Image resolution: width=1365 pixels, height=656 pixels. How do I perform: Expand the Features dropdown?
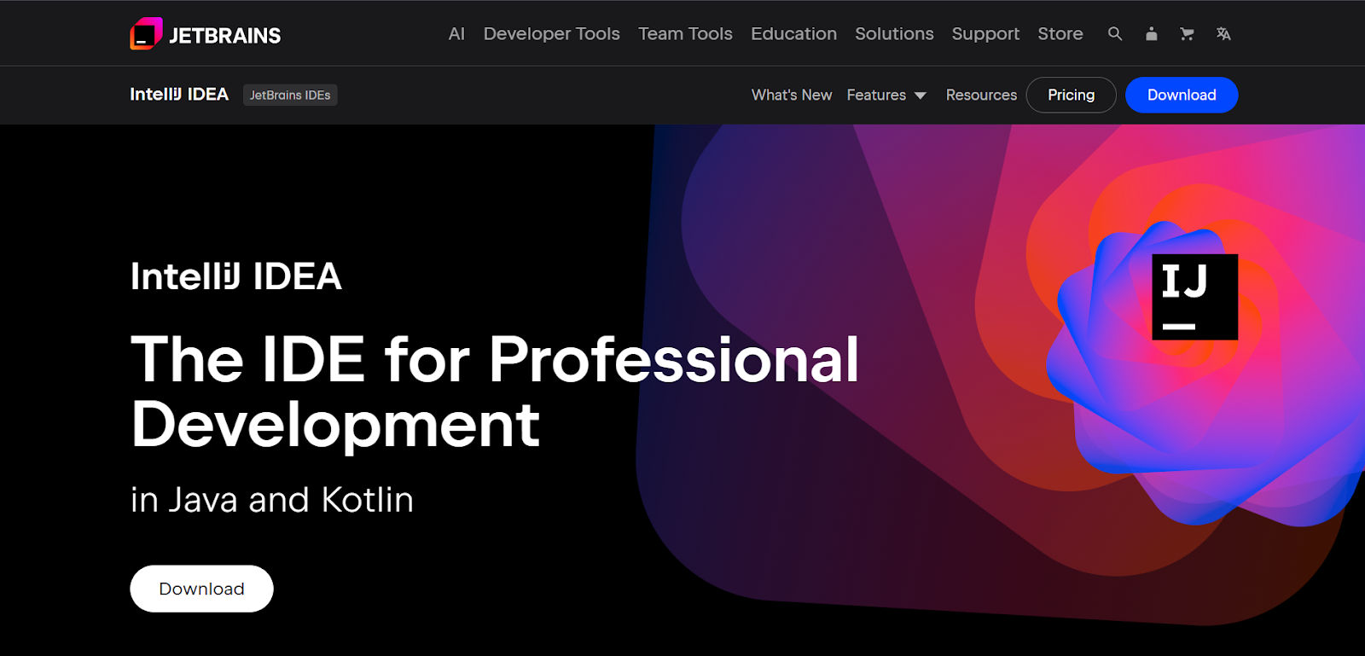tap(886, 95)
